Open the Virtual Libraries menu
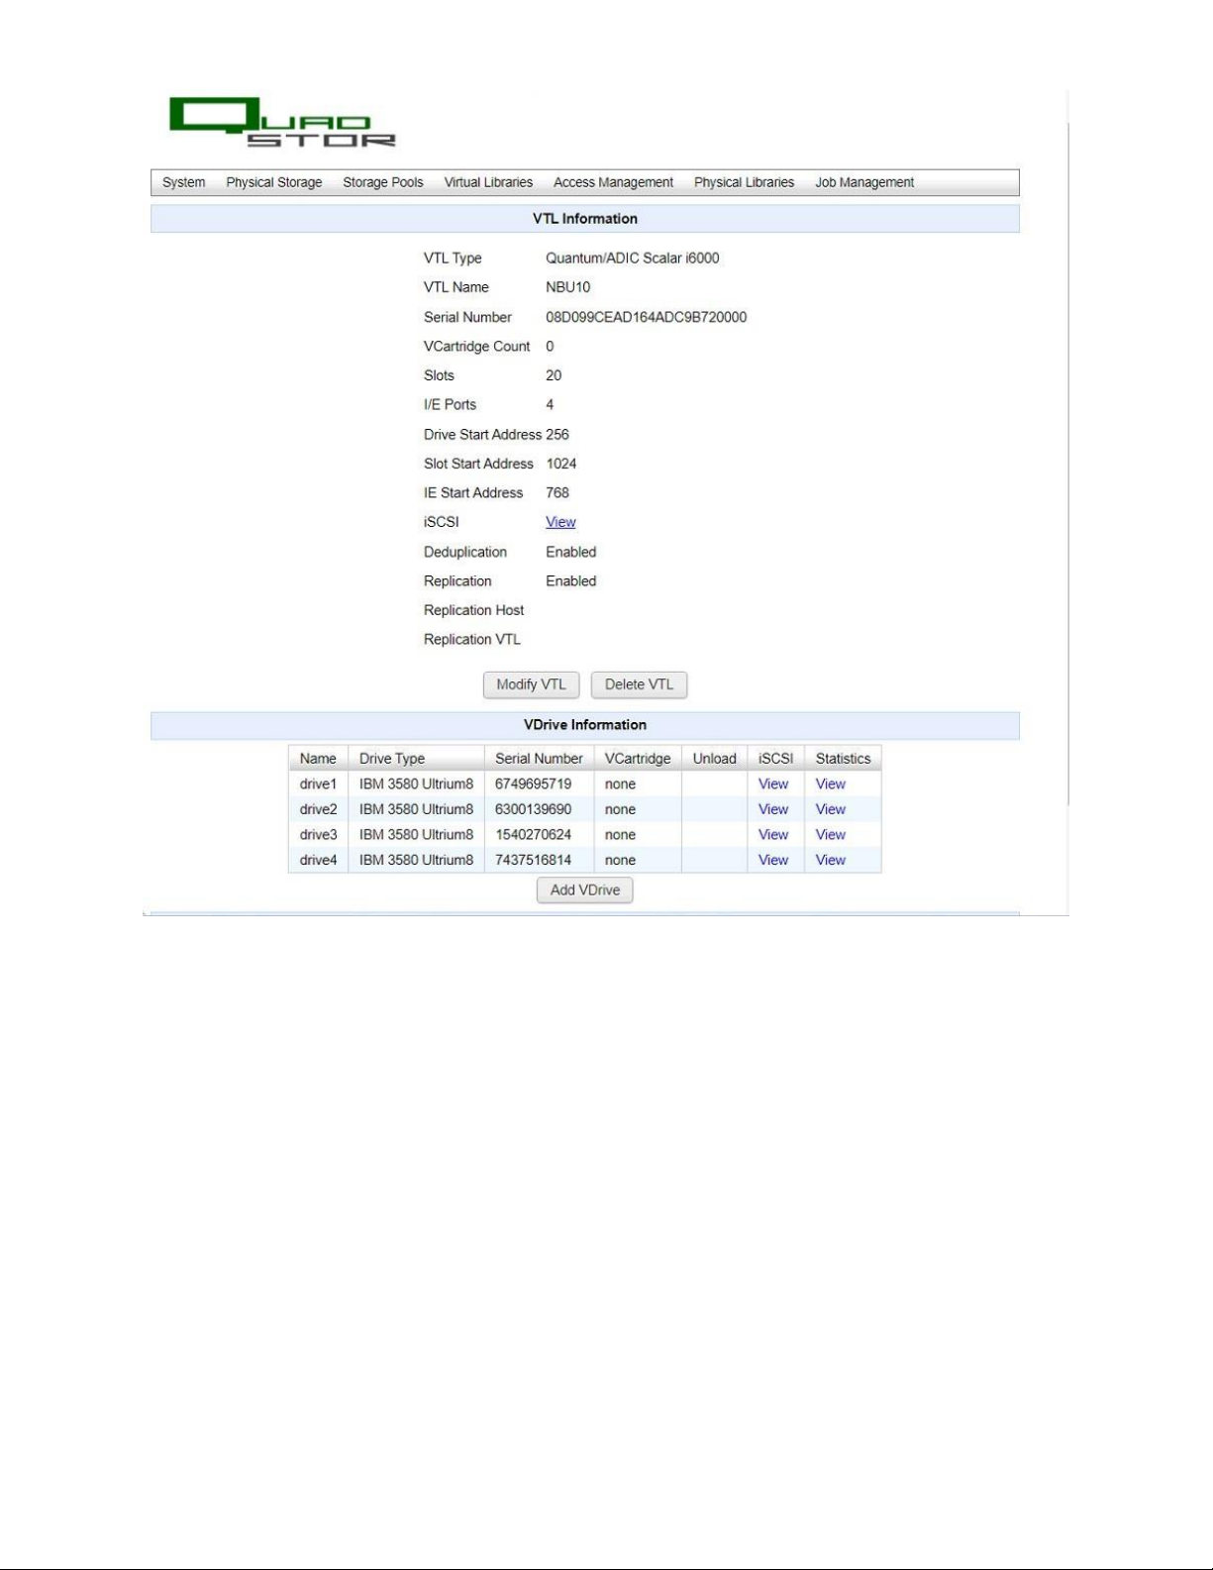Viewport: 1213px width, 1570px height. (488, 182)
